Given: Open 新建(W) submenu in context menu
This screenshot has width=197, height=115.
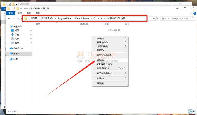Looking at the screenshot, I should (x=110, y=78).
